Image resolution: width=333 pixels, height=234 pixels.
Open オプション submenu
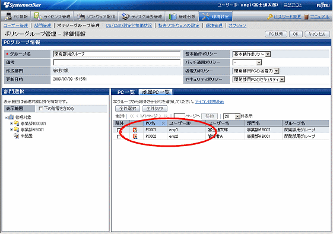click(237, 26)
